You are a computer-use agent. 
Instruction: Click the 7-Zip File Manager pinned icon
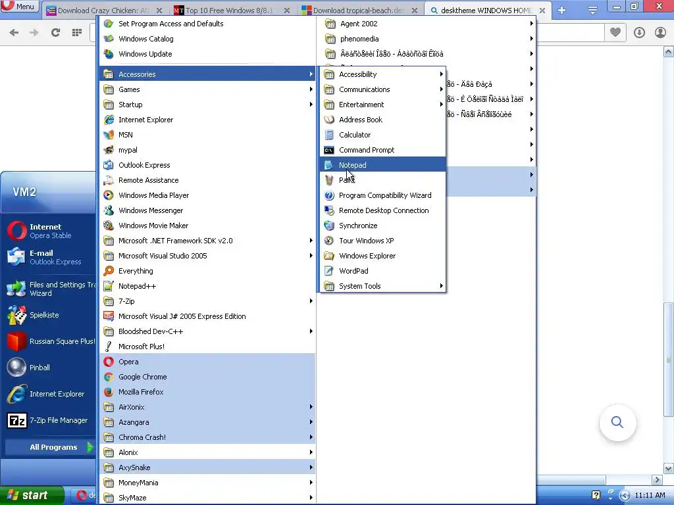pos(17,420)
